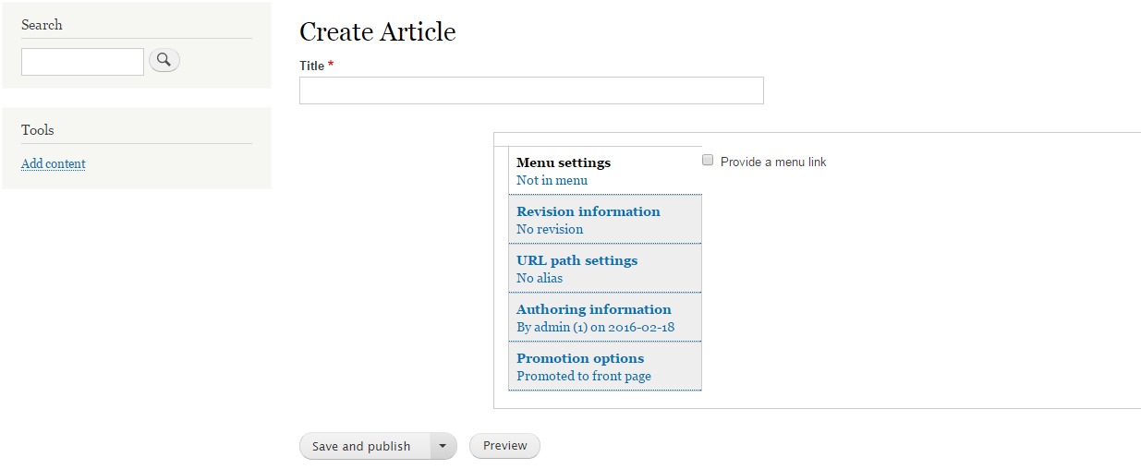Open the URL path settings tab
1141x469 pixels.
point(605,269)
